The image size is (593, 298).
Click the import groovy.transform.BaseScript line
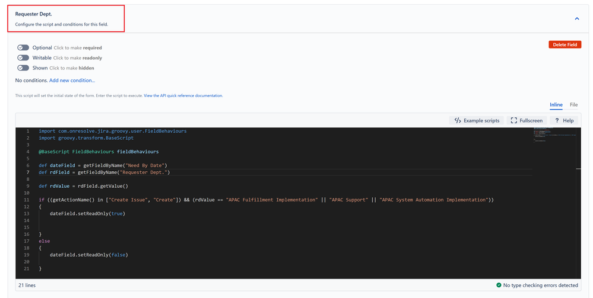pyautogui.click(x=86, y=138)
